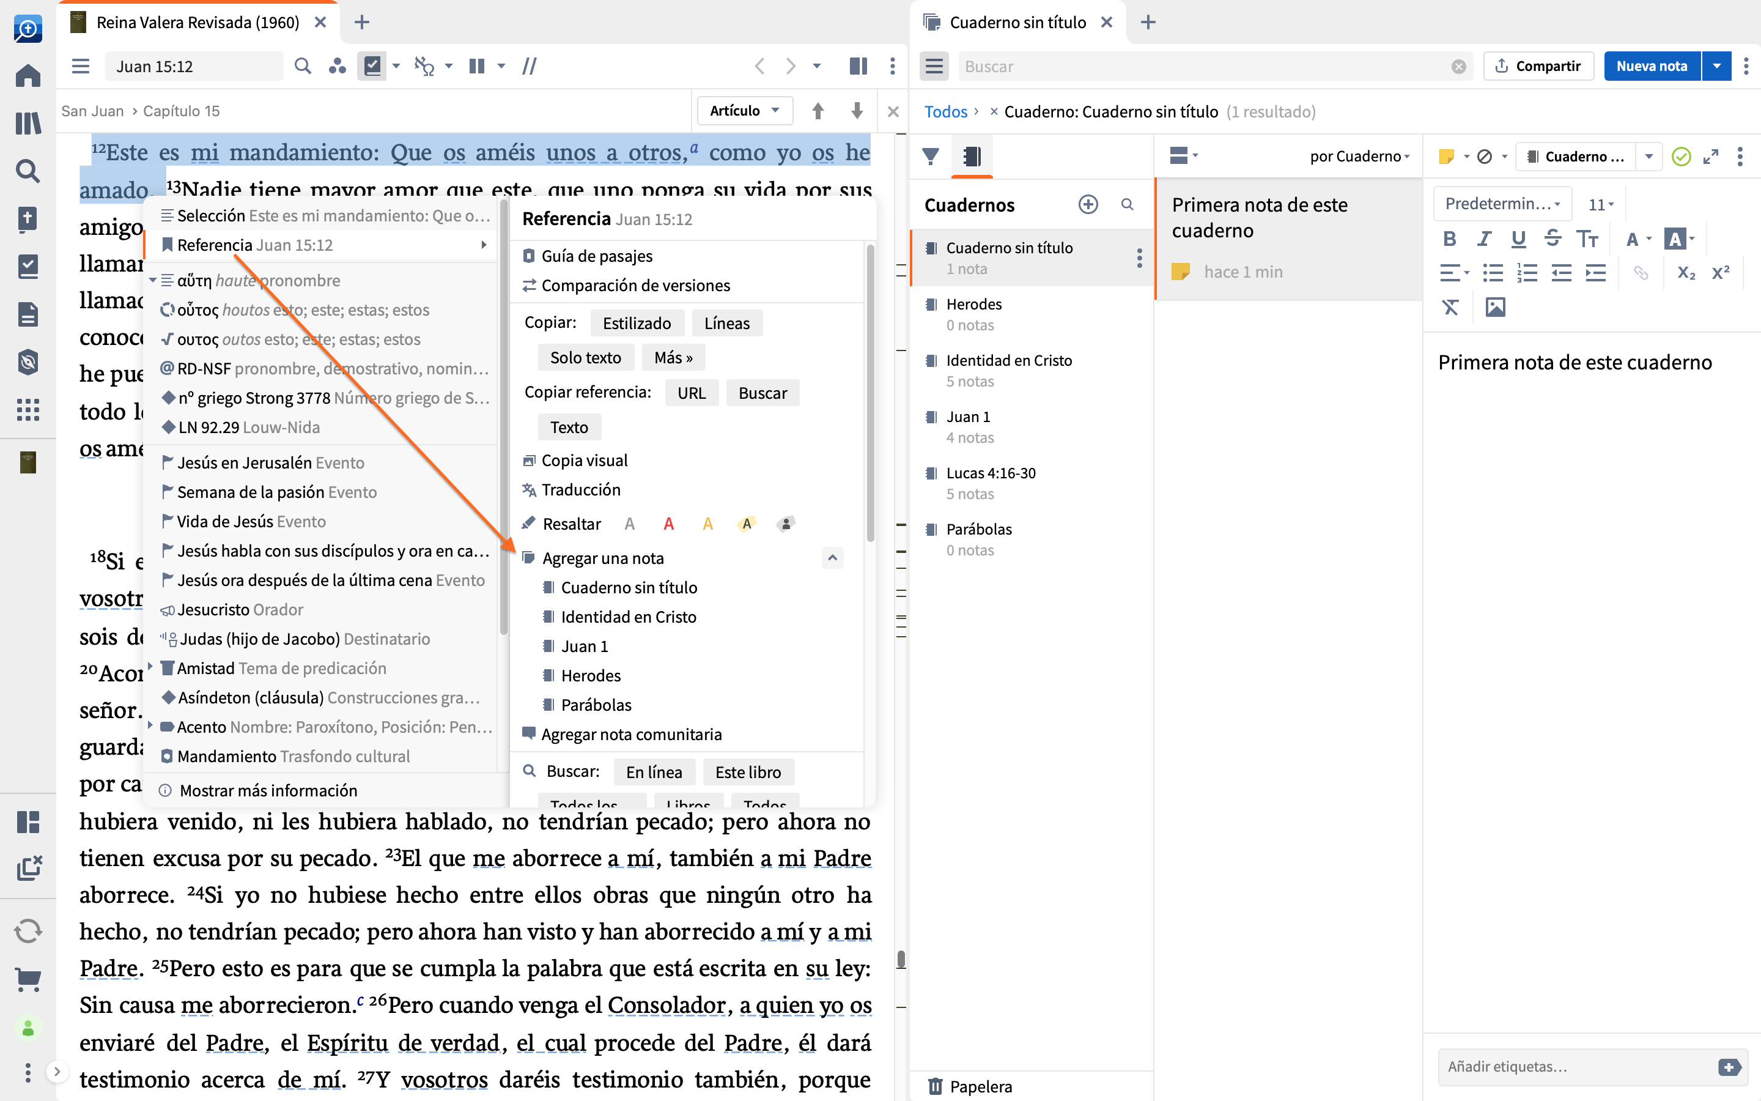Go forward with the right navigation arrow
The image size is (1761, 1101).
click(x=791, y=66)
